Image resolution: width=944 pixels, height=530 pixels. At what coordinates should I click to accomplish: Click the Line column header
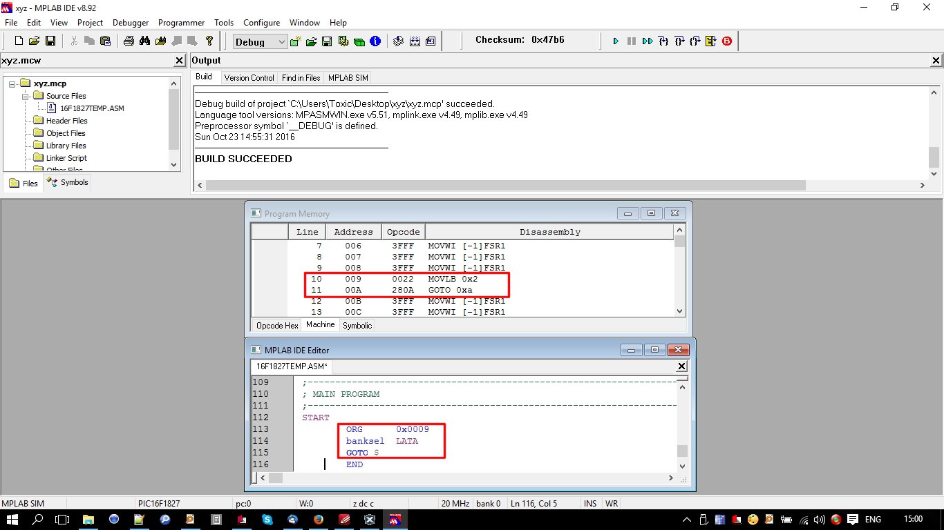[x=307, y=232]
